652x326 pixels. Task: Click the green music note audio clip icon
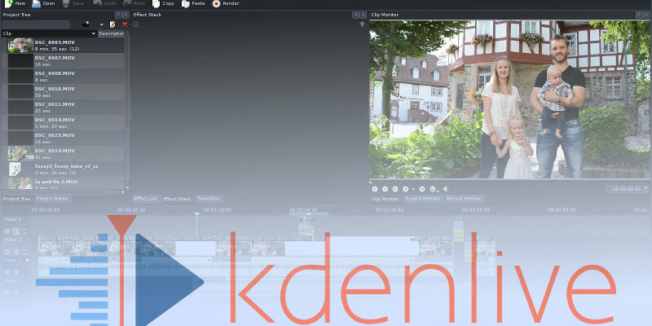coord(15,170)
